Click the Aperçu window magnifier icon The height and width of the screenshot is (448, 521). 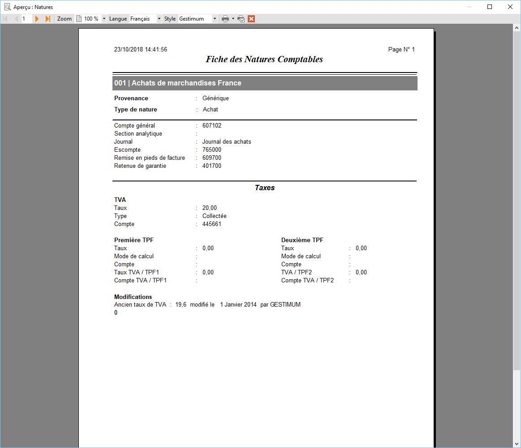7,7
